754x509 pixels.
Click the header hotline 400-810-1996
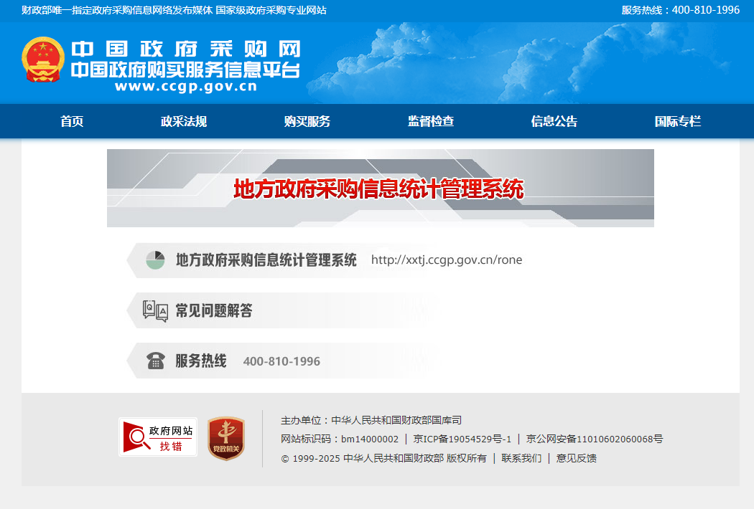tap(705, 10)
